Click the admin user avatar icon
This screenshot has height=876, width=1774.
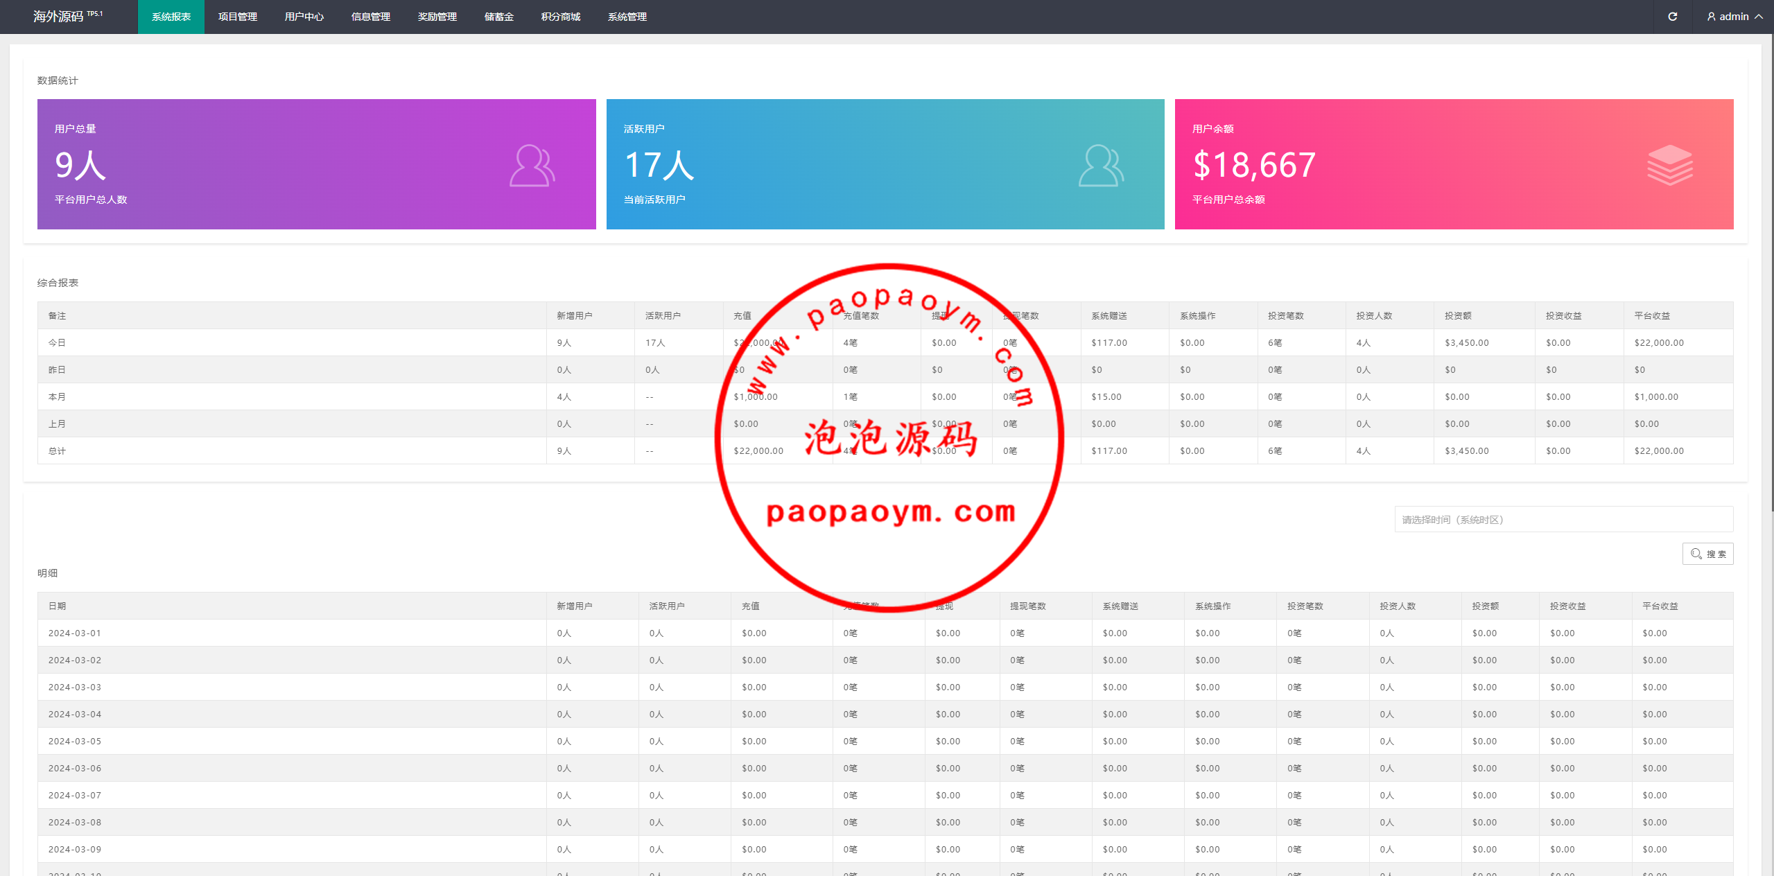click(1712, 17)
